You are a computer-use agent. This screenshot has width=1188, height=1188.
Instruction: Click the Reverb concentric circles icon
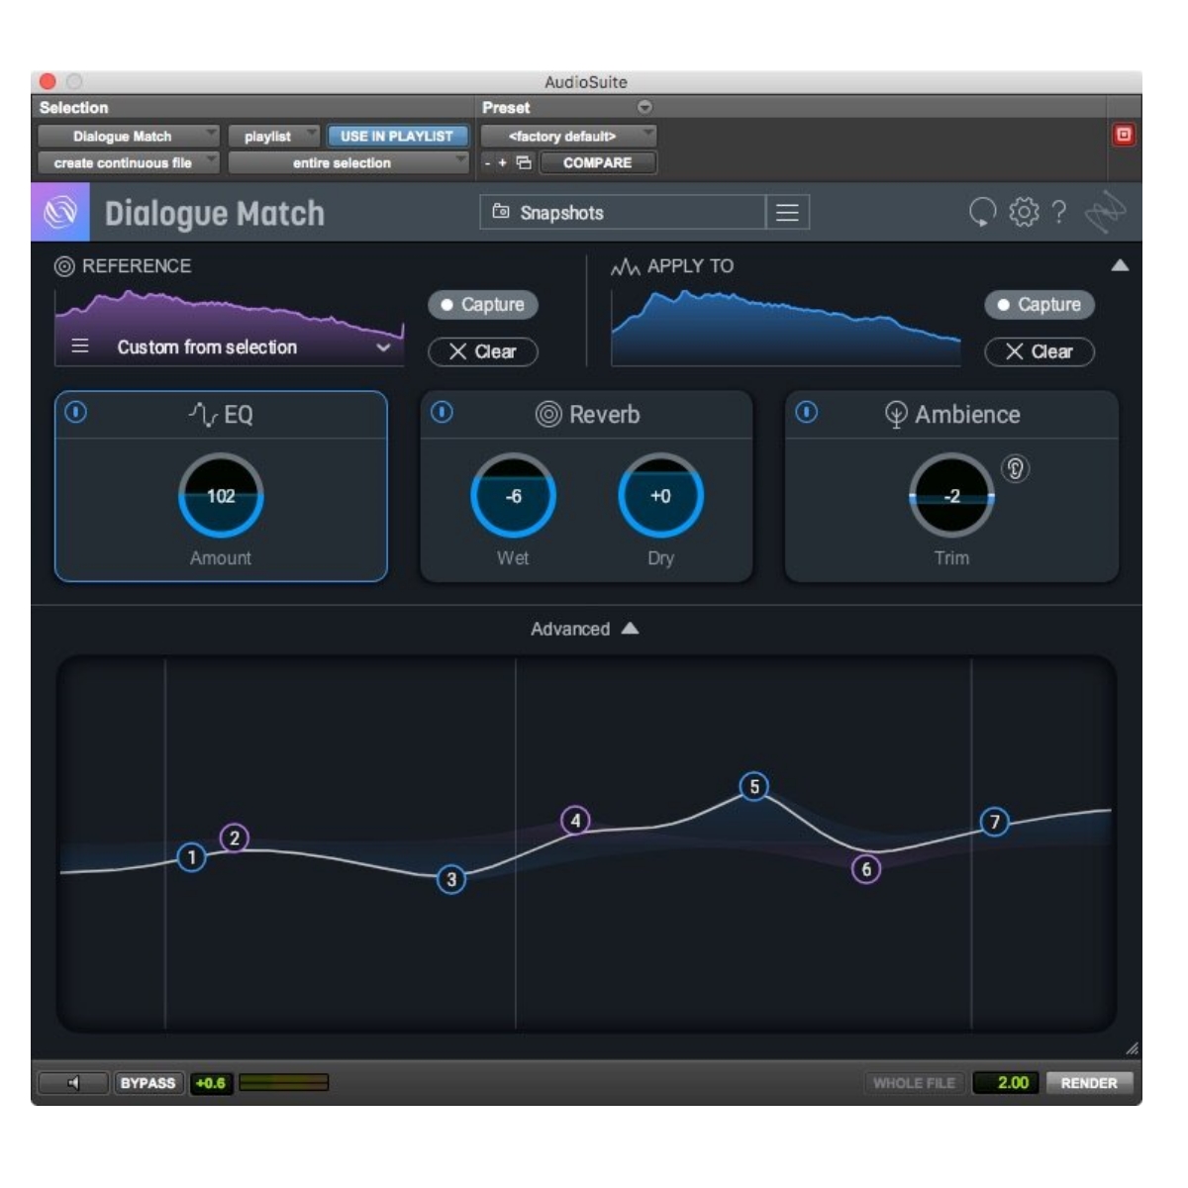[548, 414]
